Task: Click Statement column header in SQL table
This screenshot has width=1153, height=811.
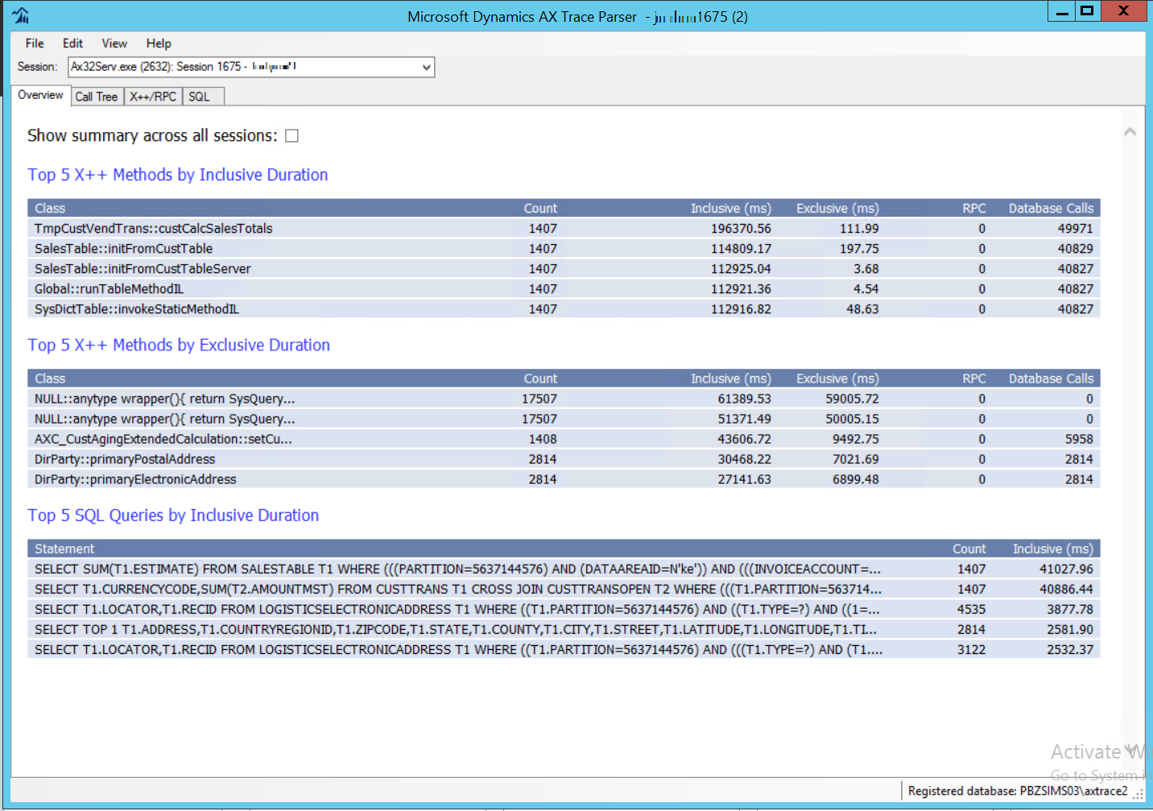Action: (64, 549)
